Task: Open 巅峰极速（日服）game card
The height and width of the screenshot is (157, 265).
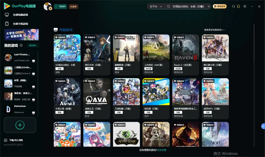Action: (x=126, y=55)
